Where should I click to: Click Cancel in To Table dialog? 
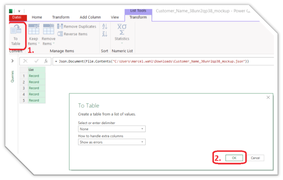pyautogui.click(x=255, y=158)
